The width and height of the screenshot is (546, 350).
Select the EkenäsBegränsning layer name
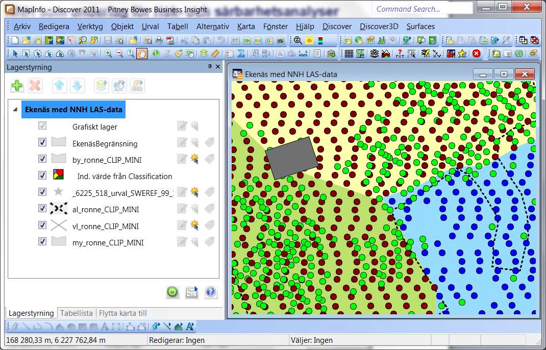tap(105, 143)
